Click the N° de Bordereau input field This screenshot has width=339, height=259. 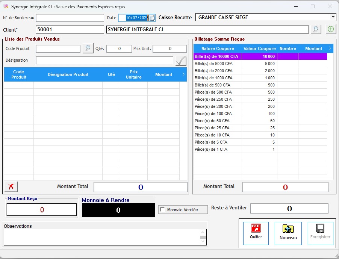[70, 18]
